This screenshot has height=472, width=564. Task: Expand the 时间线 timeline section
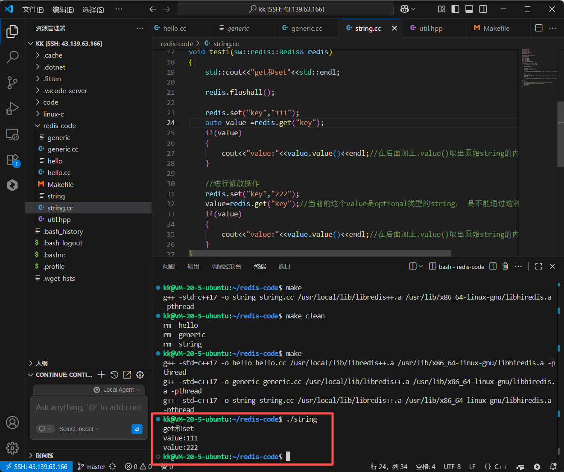[88, 455]
